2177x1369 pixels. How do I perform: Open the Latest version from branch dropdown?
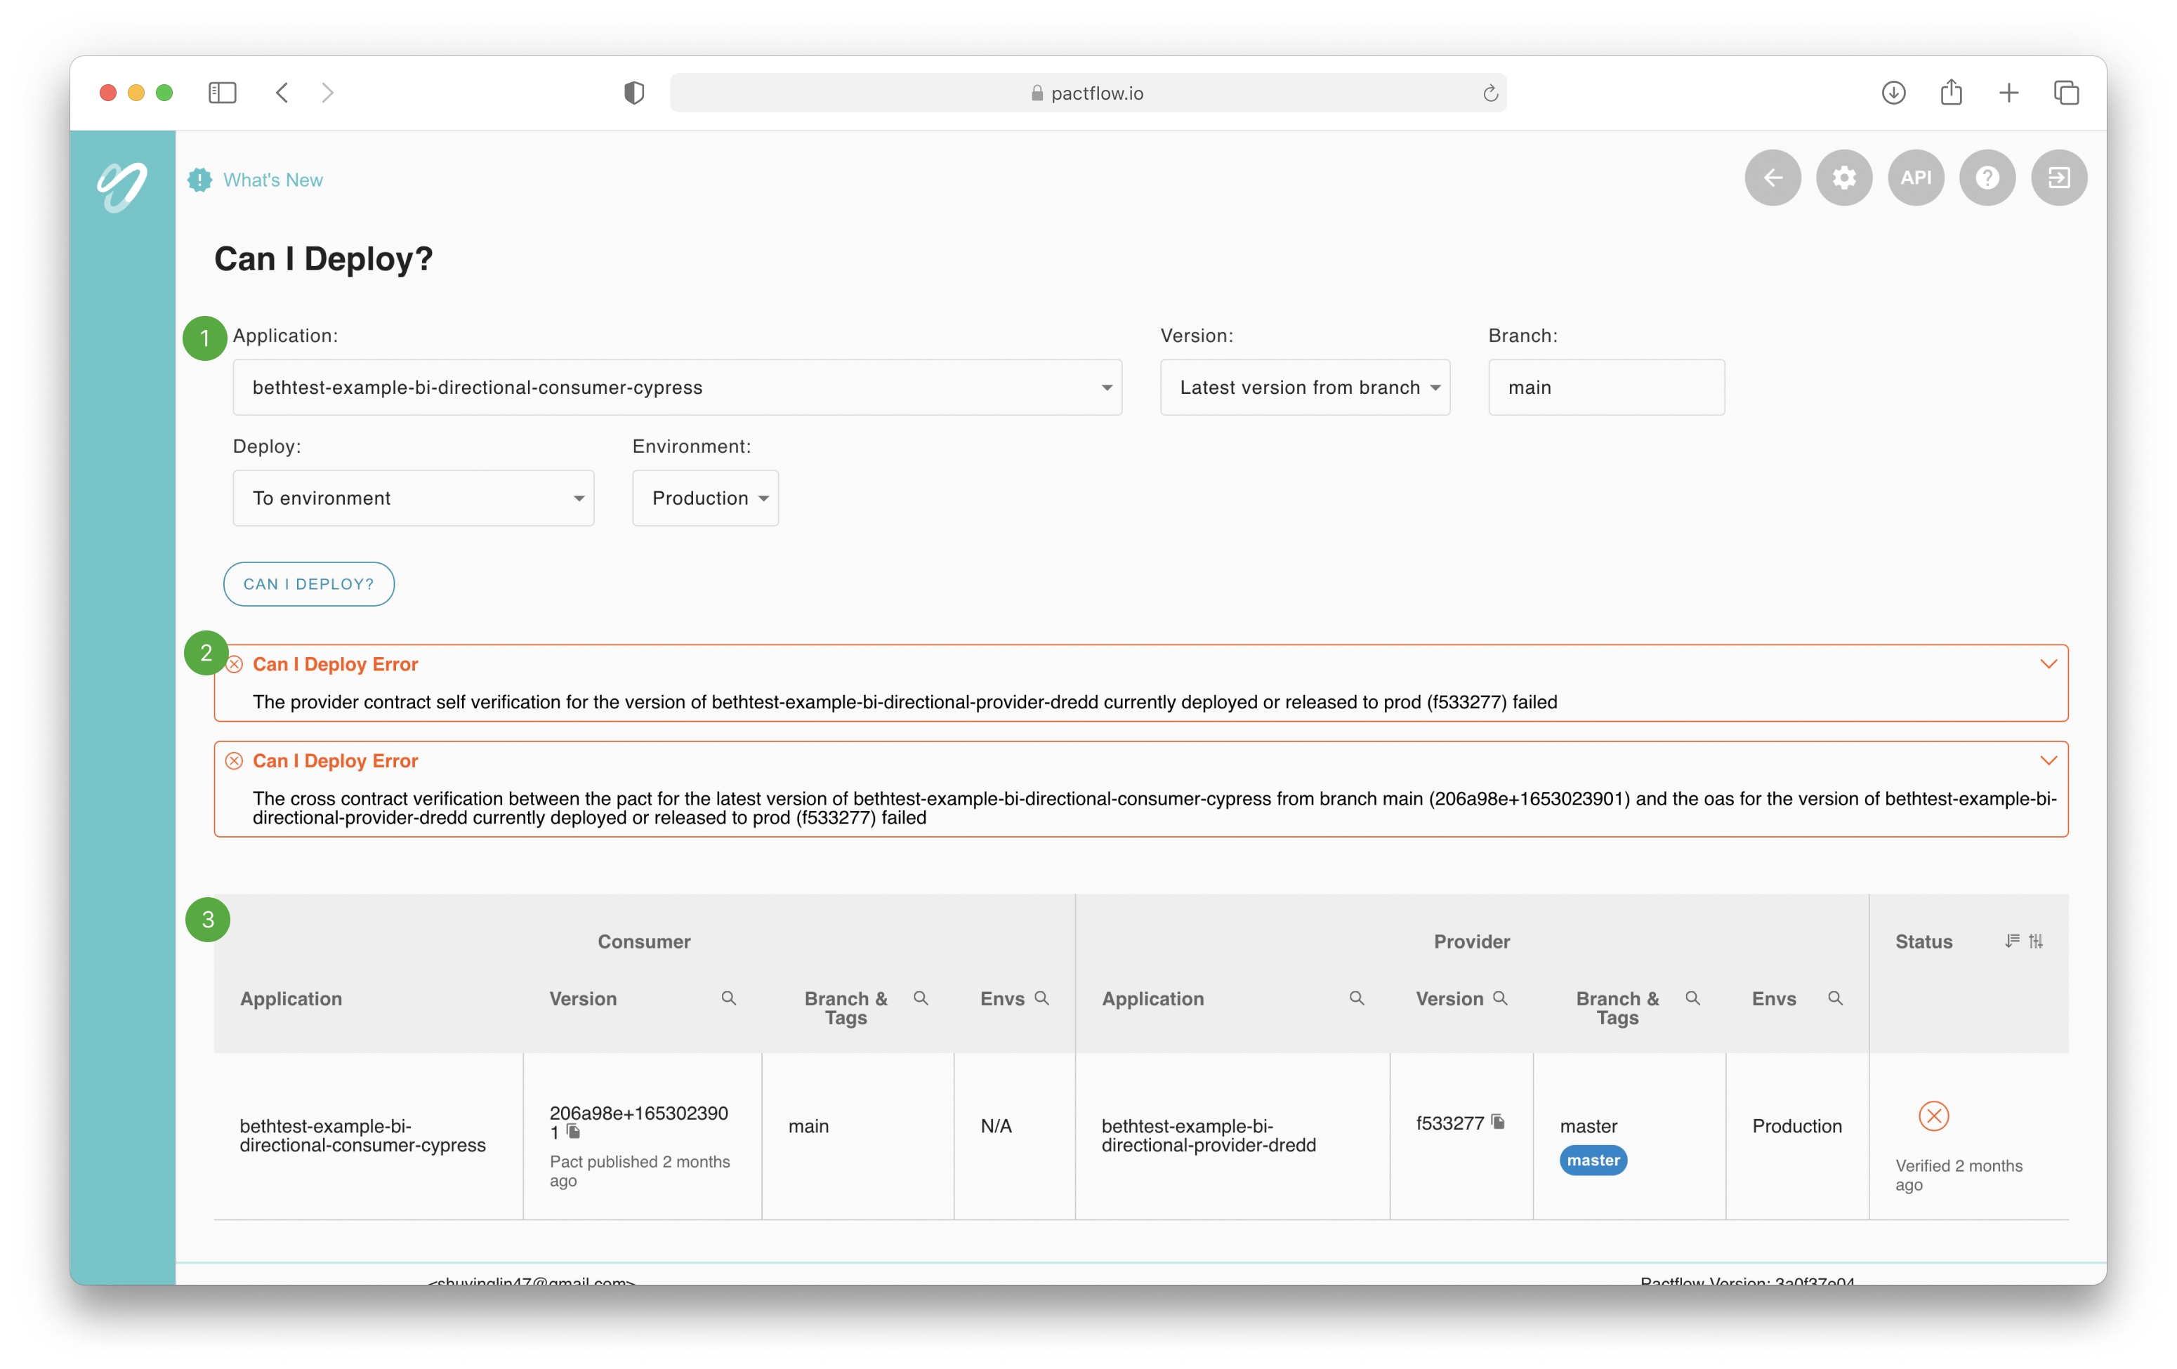tap(1305, 388)
